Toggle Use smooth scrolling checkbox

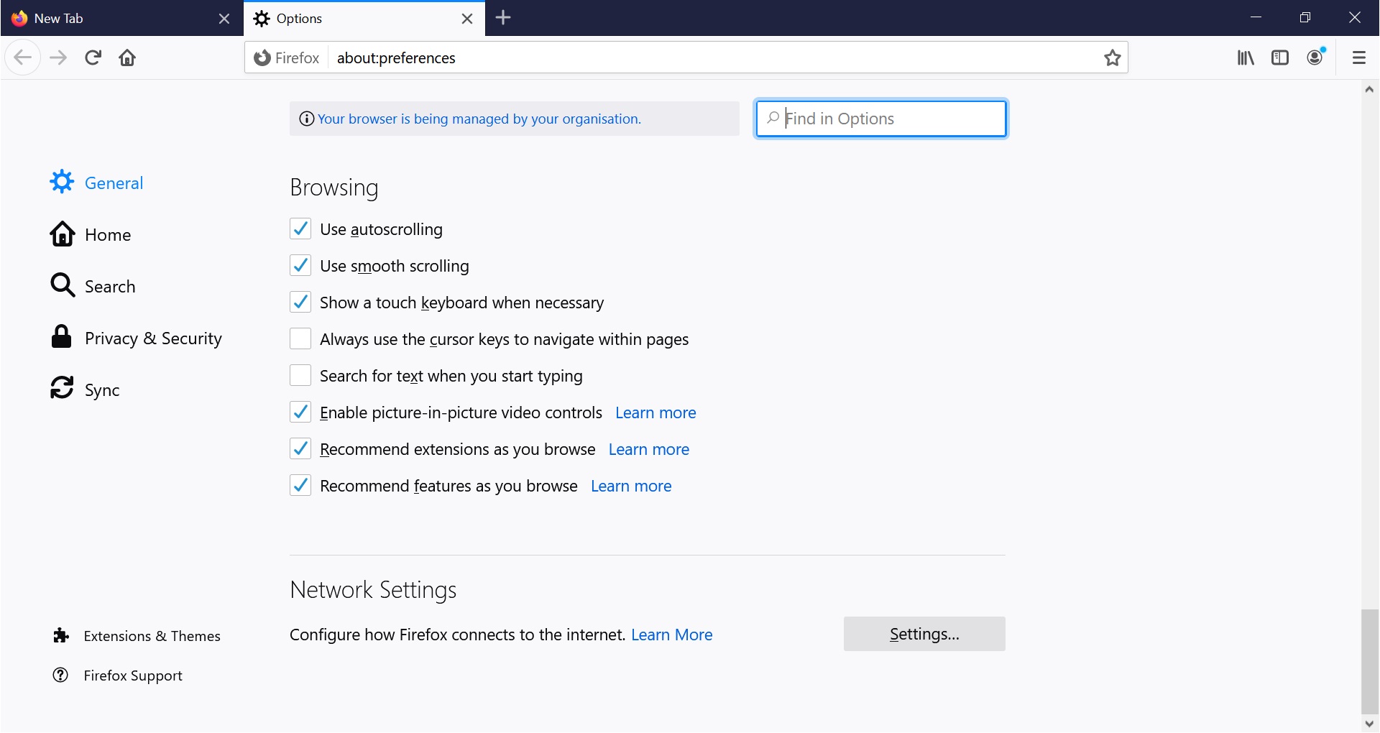[x=300, y=265]
